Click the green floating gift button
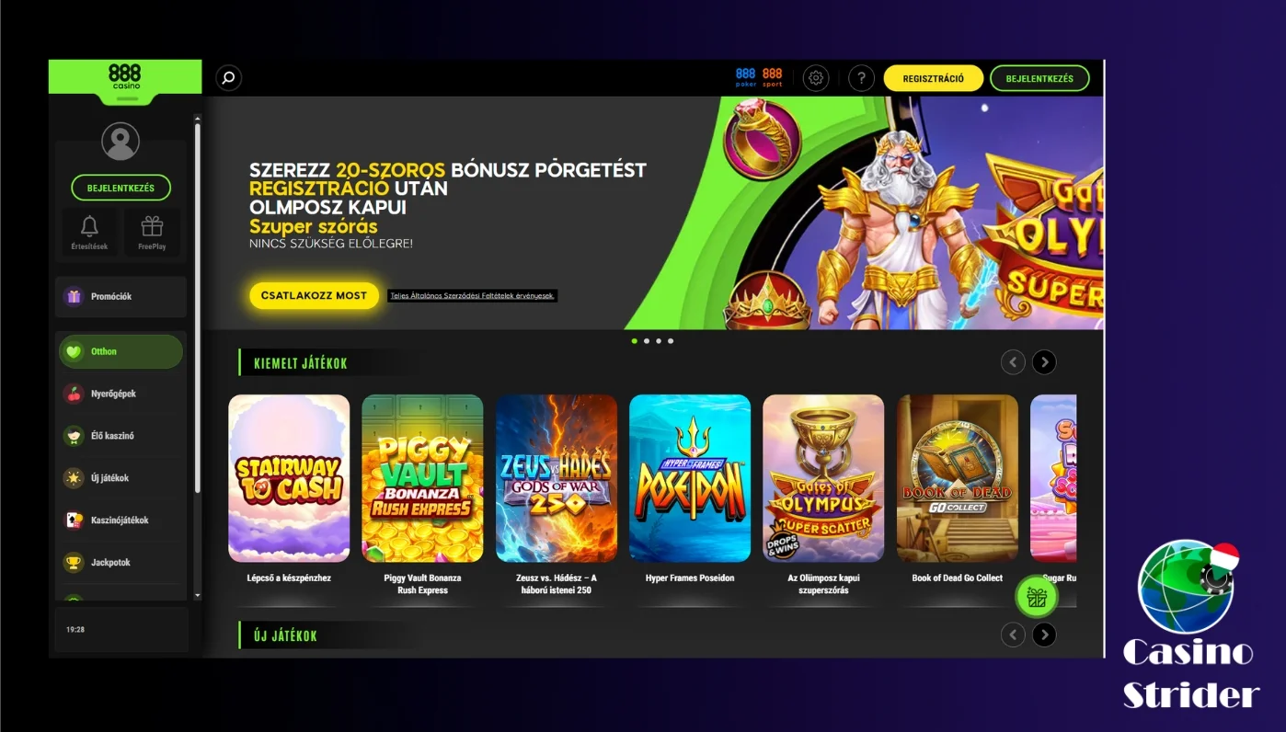The height and width of the screenshot is (732, 1286). click(1037, 598)
